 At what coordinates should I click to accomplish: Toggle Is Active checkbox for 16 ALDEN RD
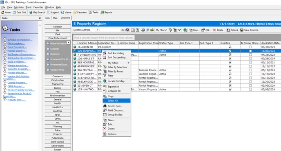pyautogui.click(x=230, y=47)
